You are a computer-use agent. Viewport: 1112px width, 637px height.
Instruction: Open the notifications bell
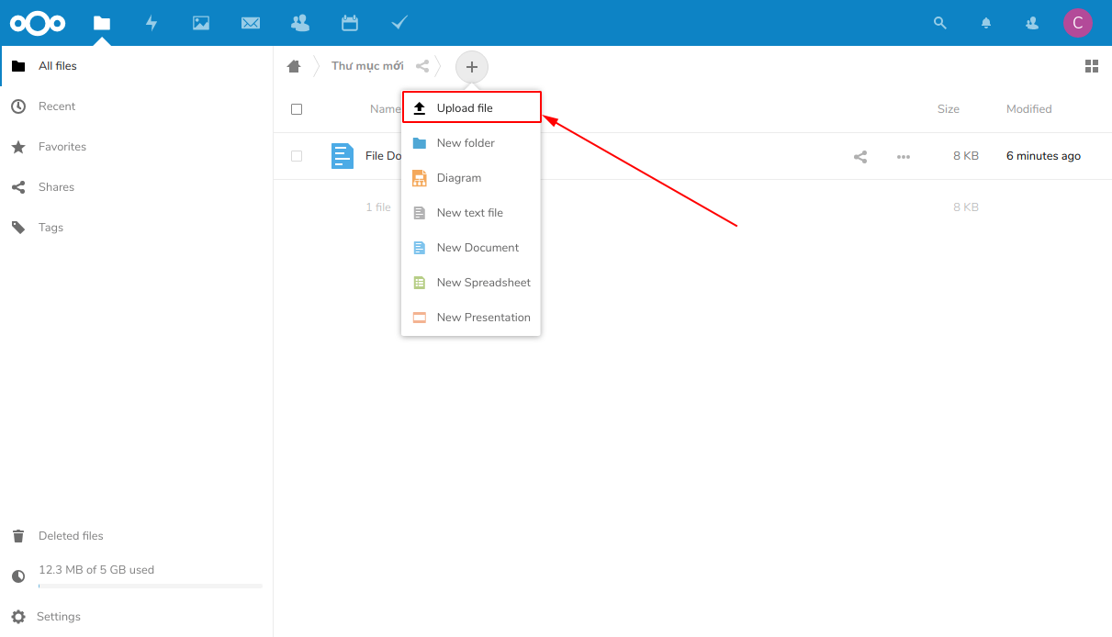click(x=986, y=23)
